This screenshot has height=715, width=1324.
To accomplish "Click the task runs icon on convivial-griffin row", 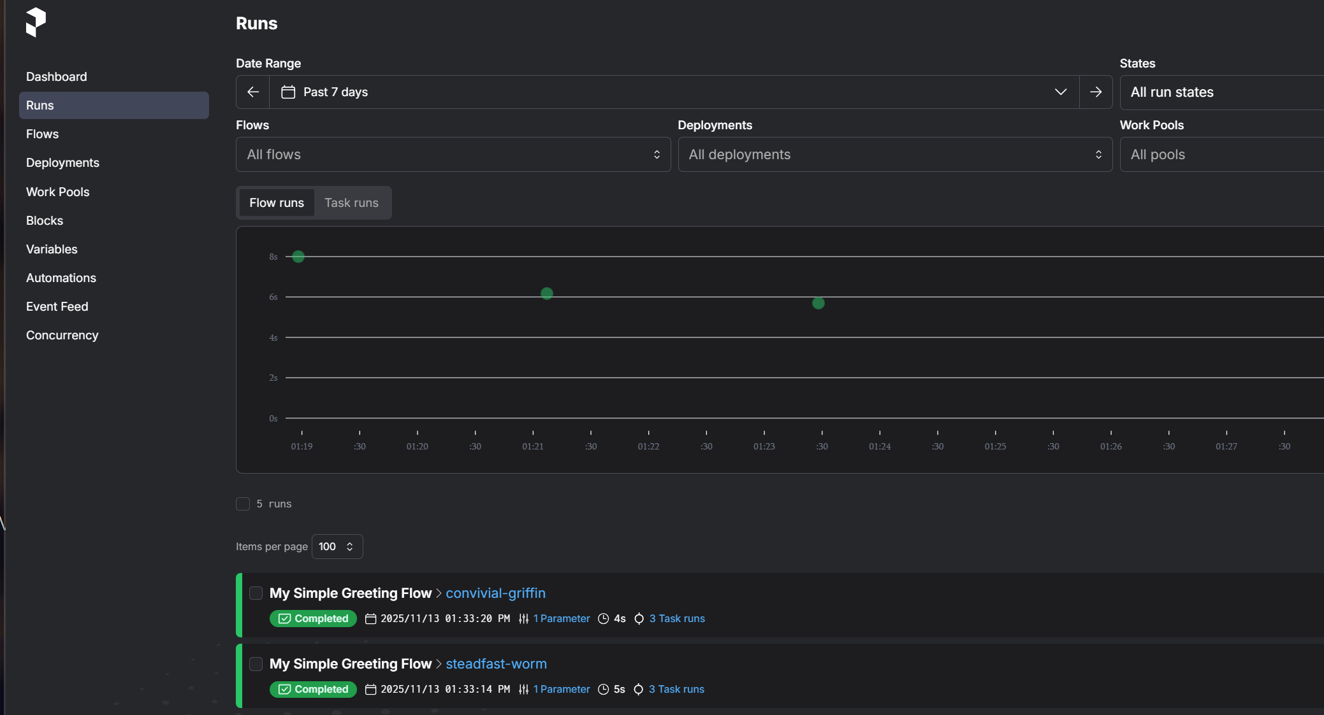I will point(639,619).
